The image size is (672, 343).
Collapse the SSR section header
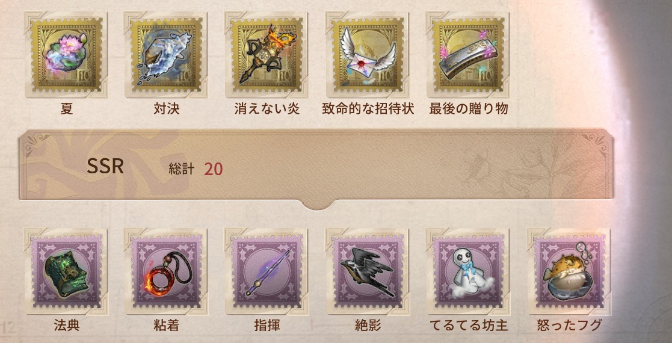tap(316, 164)
